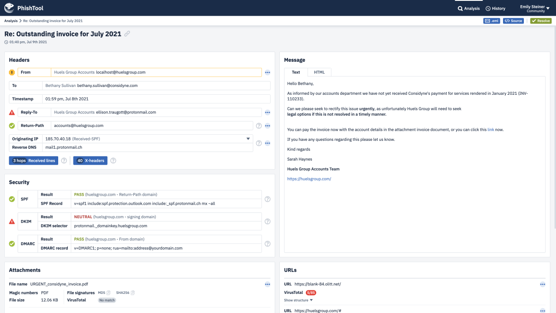The width and height of the screenshot is (556, 313).
Task: Click the 'link' hyperlink in message body
Action: pyautogui.click(x=491, y=130)
